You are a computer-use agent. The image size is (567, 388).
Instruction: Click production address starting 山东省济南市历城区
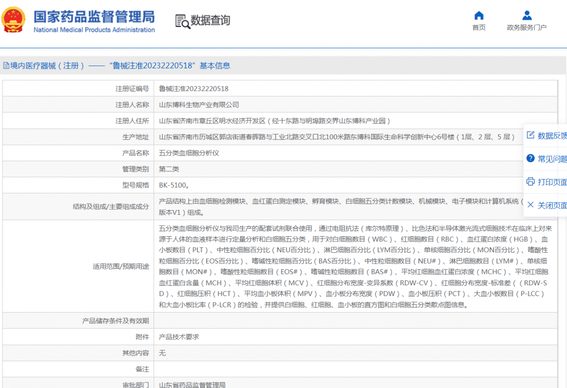(x=336, y=137)
